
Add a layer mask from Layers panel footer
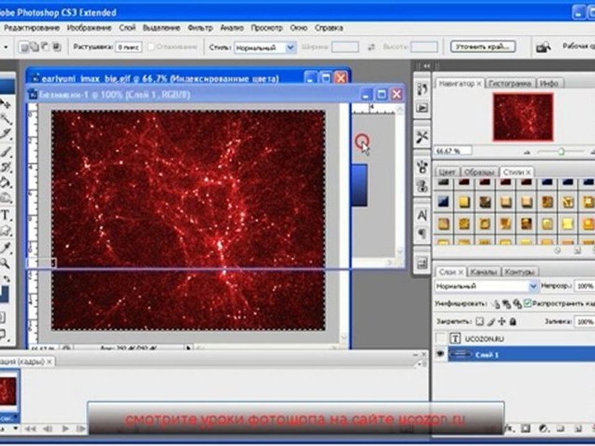[524, 428]
